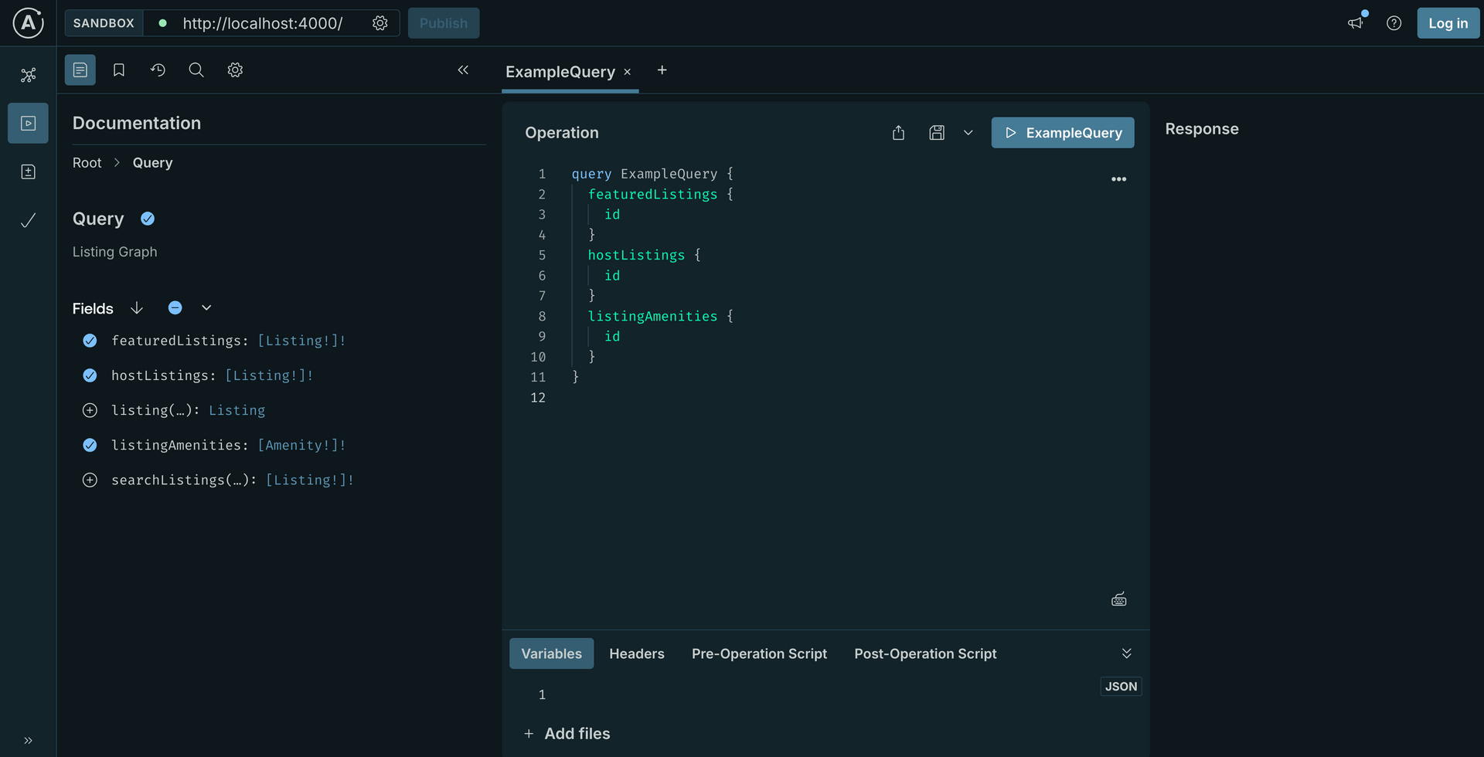Deselect the featuredListings field checkmark

point(90,340)
